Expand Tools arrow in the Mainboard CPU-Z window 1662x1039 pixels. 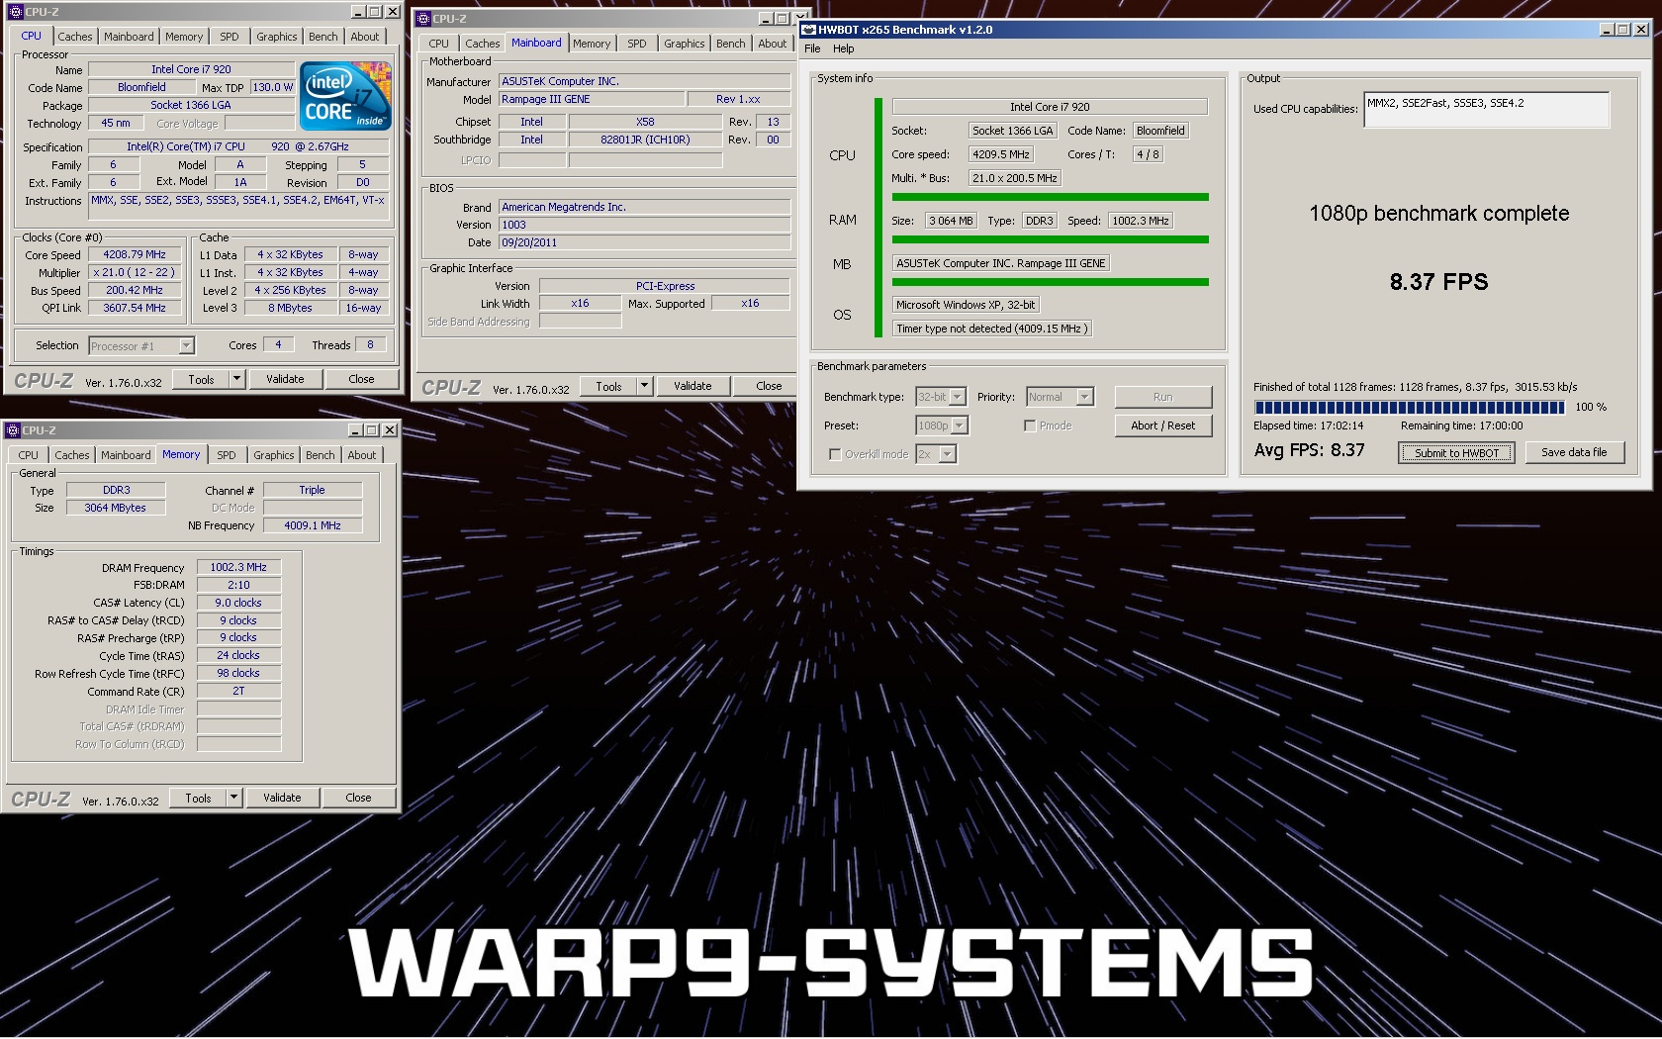644,386
